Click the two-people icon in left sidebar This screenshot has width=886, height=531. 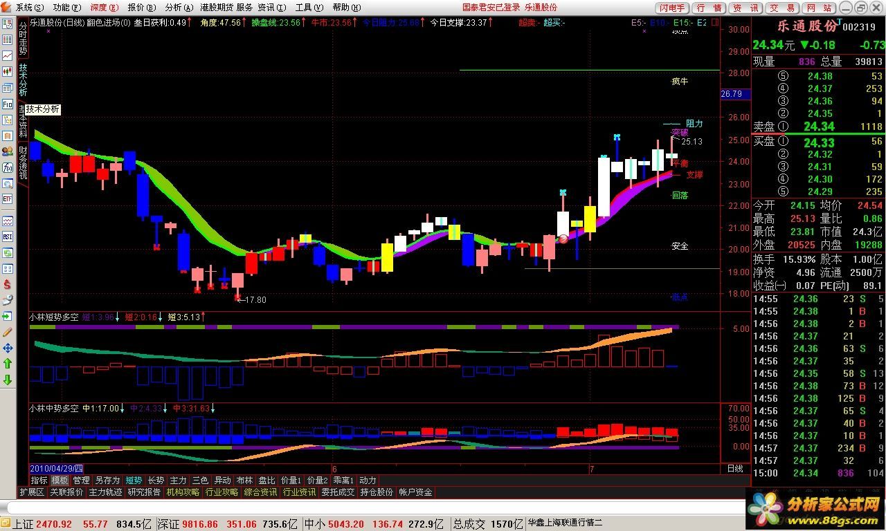click(7, 151)
